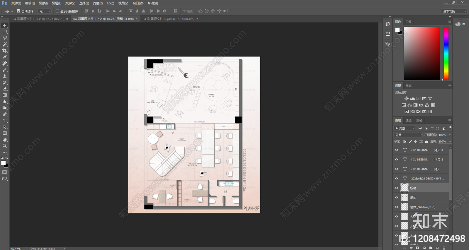Select the Horizontal Type tool

[5, 121]
